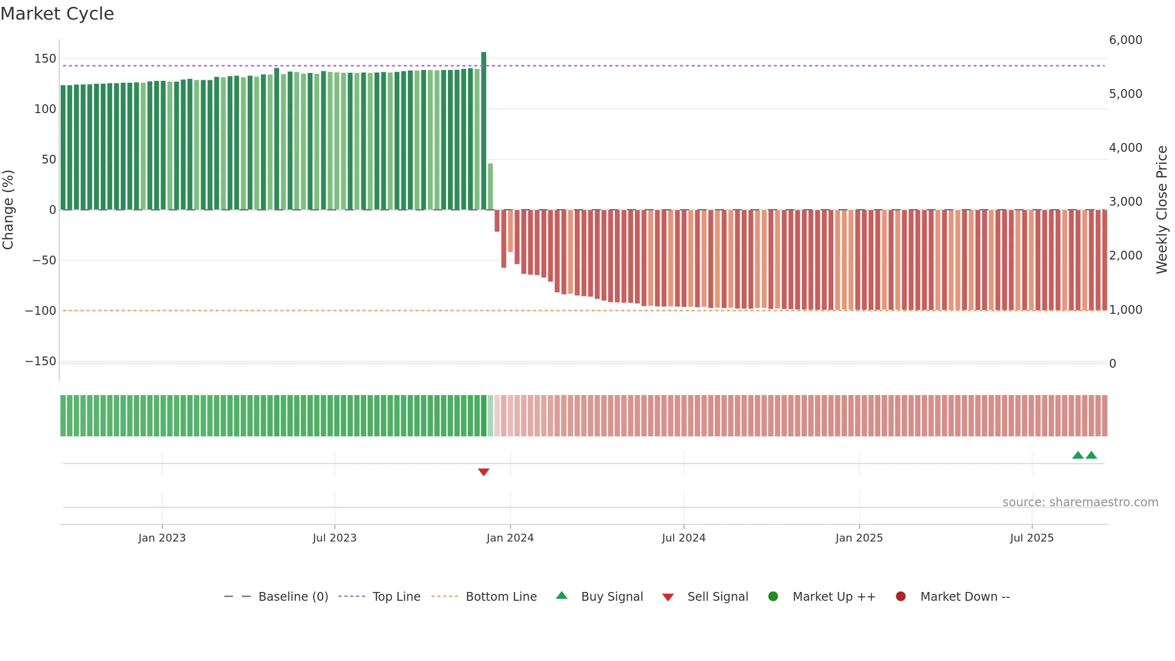1175x661 pixels.
Task: Click the 1,000 right axis tick label
Action: point(1126,310)
